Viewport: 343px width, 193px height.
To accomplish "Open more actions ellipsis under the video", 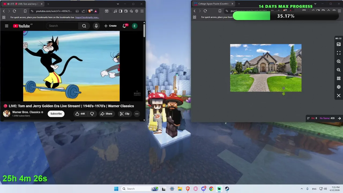I will 137,114.
